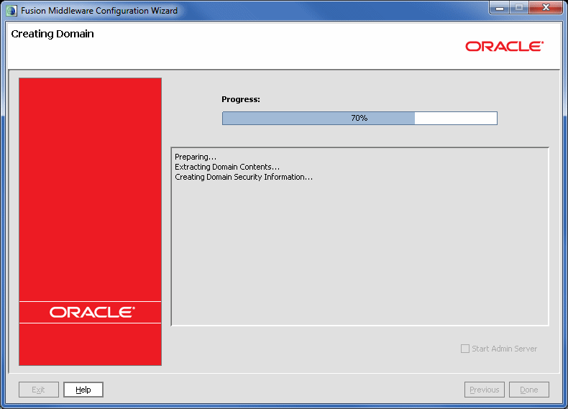The width and height of the screenshot is (568, 409).
Task: Click the 'Progress:' label
Action: click(x=241, y=99)
